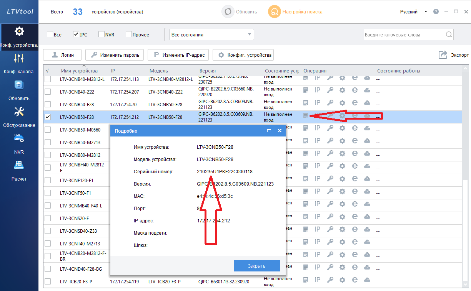Open Настройка поиска search settings
The image size is (471, 291).
point(296,12)
